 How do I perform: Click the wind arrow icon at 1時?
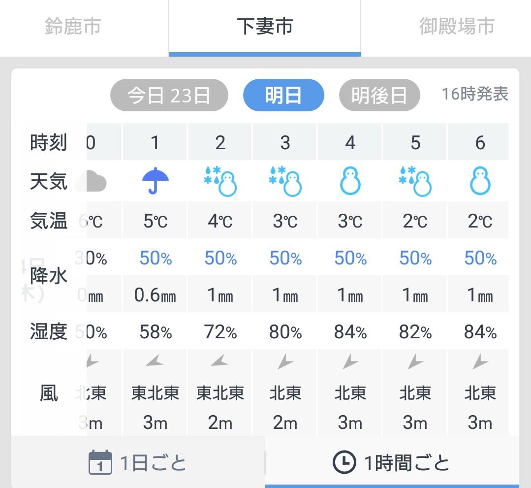[x=155, y=360]
